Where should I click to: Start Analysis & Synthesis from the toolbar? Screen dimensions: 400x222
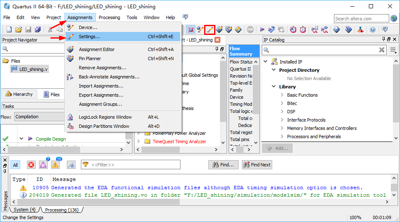[272, 29]
